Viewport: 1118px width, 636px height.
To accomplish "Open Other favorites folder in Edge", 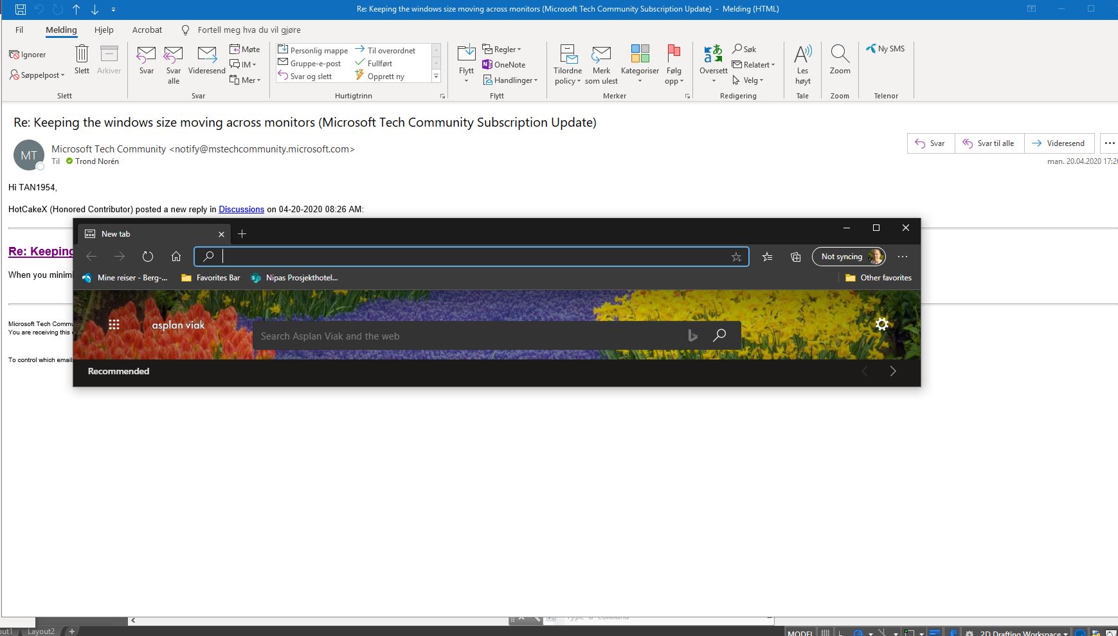I will [878, 278].
